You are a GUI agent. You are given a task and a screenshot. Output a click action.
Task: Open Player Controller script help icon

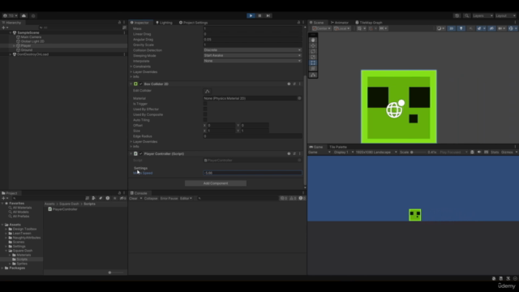[x=289, y=153]
